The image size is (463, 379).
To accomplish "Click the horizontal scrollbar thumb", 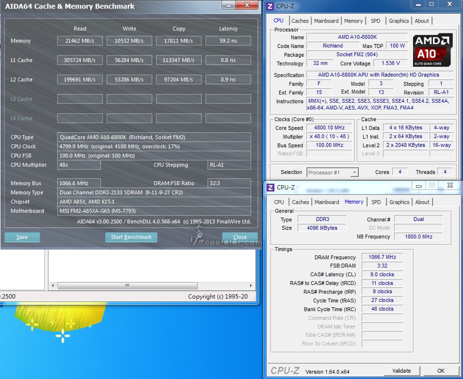I will 128,284.
